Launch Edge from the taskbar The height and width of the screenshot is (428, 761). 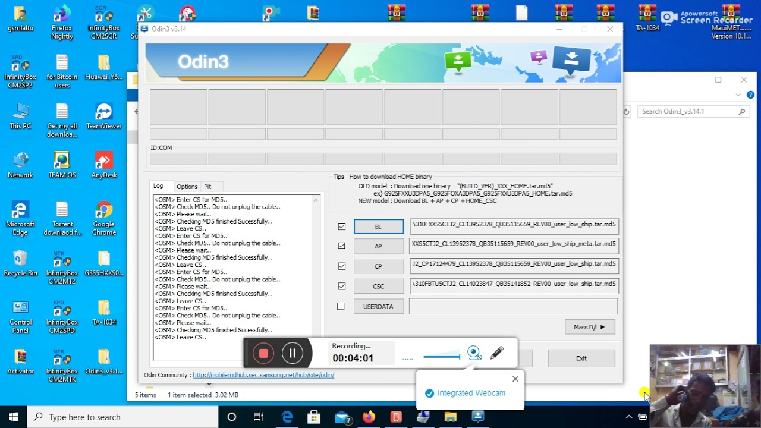(x=287, y=417)
